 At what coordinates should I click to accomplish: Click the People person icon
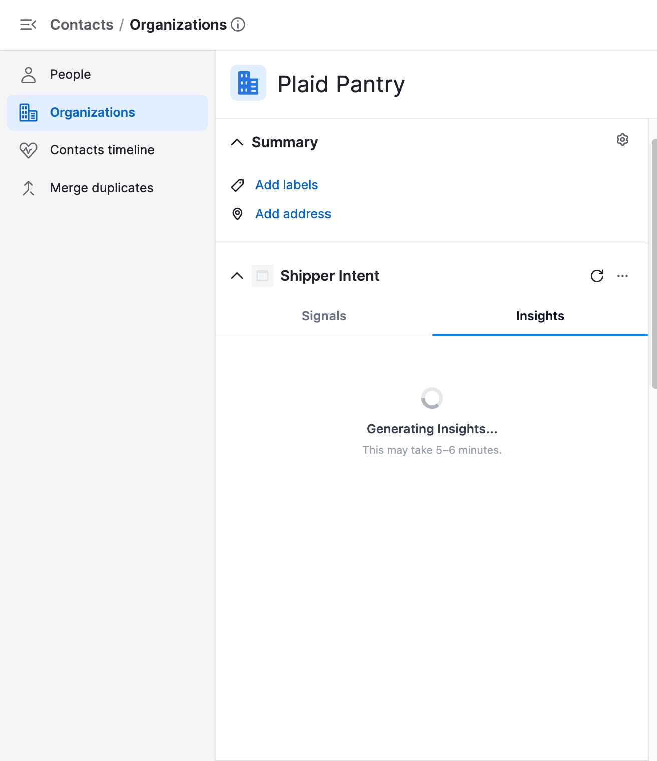pos(29,75)
